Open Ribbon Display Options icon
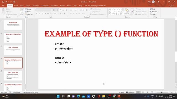The width and height of the screenshot is (177, 99). 158,2
